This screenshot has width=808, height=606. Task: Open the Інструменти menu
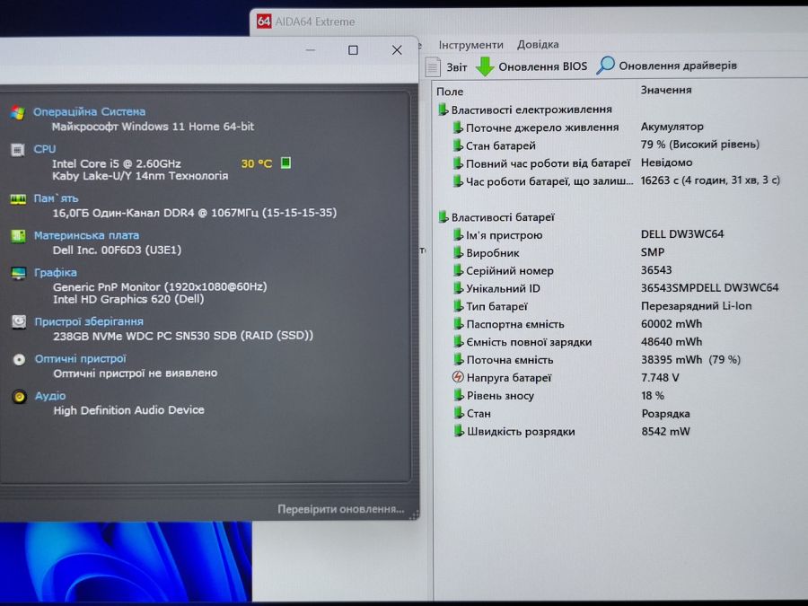[470, 45]
